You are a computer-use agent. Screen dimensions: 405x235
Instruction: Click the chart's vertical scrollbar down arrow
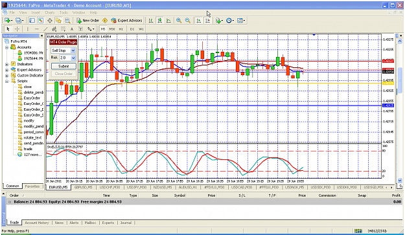point(400,181)
